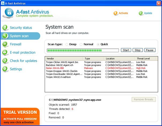
Task: Click the Activate star icon
Action: point(115,13)
